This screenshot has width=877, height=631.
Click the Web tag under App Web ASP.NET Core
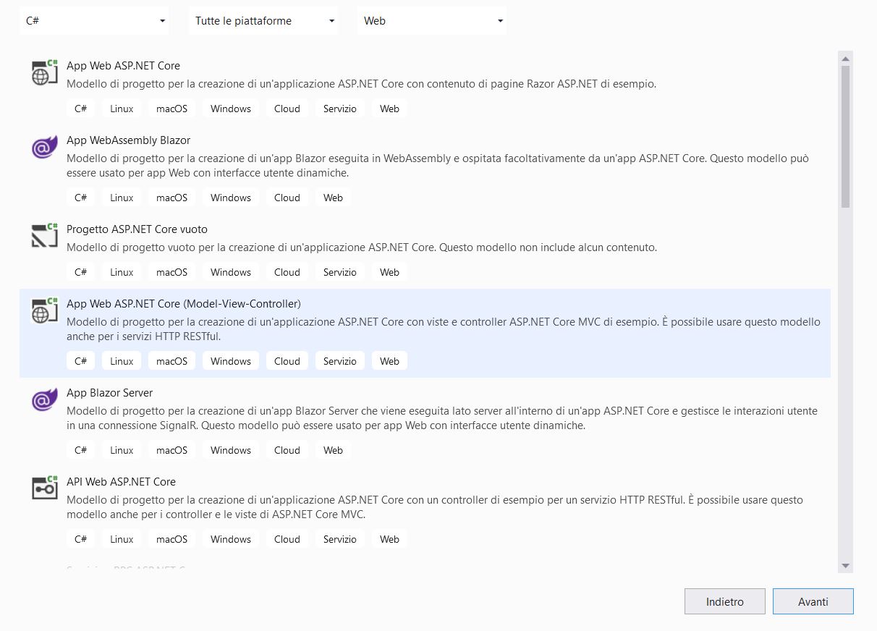(389, 109)
